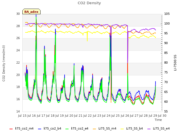Click the CO2 Density chart title
Screen dimensions: 179x134
click(89, 3)
